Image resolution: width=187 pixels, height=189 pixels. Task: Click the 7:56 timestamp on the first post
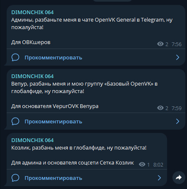point(177,44)
